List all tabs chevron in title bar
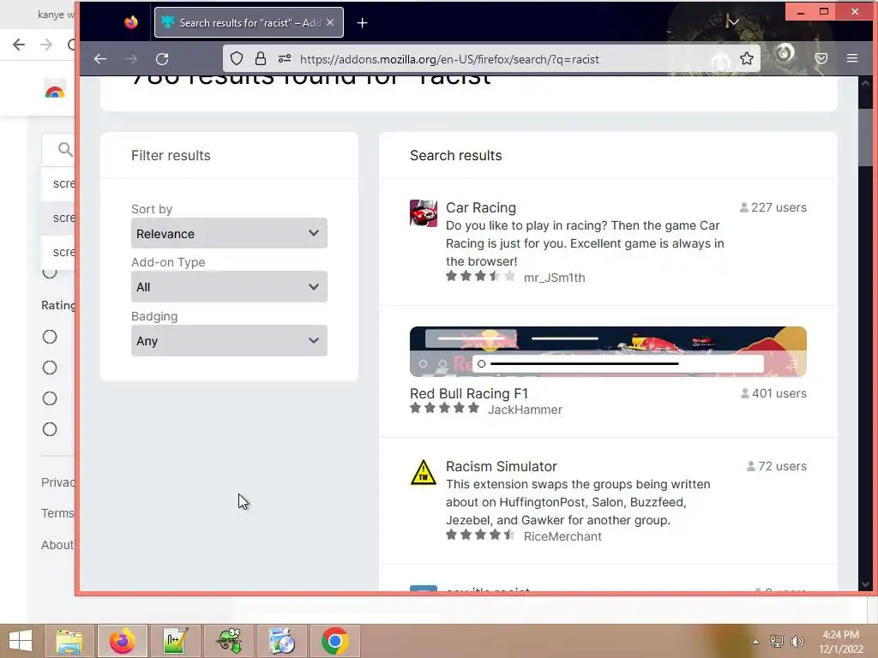This screenshot has width=878, height=658. tap(733, 22)
